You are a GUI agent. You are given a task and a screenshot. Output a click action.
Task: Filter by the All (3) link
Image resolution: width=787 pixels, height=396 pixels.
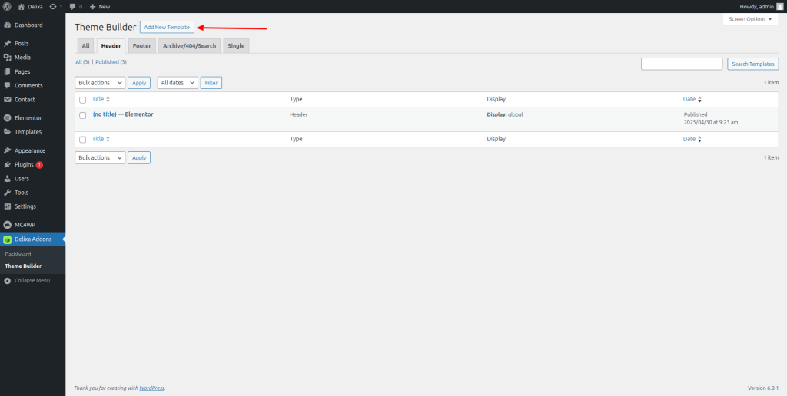[82, 62]
